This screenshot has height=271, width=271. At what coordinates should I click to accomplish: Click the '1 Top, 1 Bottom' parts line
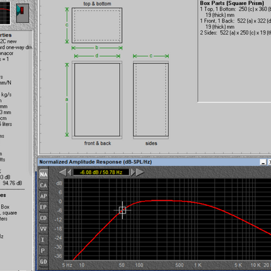tap(235, 9)
